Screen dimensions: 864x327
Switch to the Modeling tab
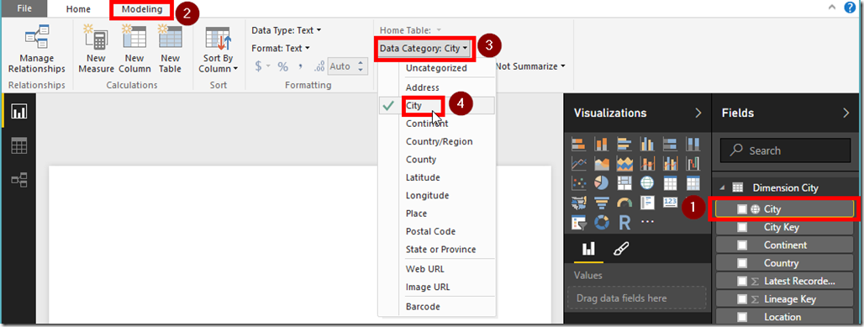[x=142, y=9]
